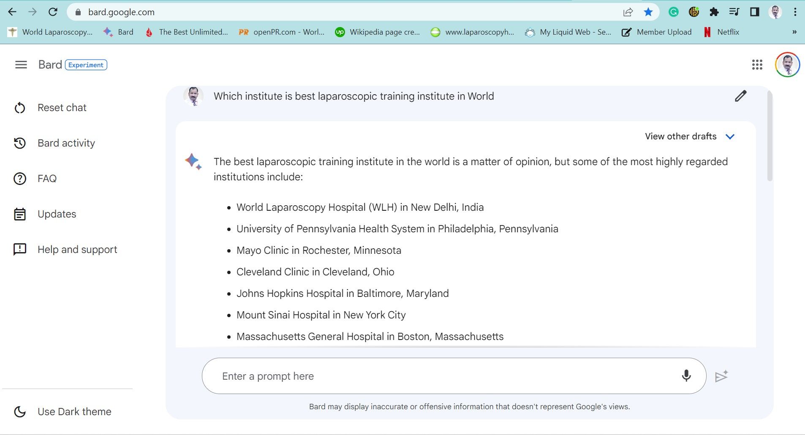Reload the page with the refresh icon
Screen dimensions: 805x435
(x=53, y=12)
